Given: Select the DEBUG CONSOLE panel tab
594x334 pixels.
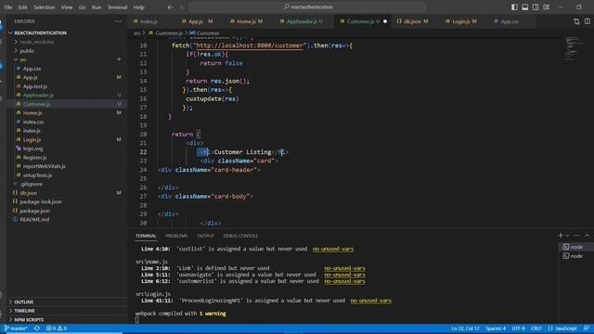Looking at the screenshot, I should (x=240, y=236).
